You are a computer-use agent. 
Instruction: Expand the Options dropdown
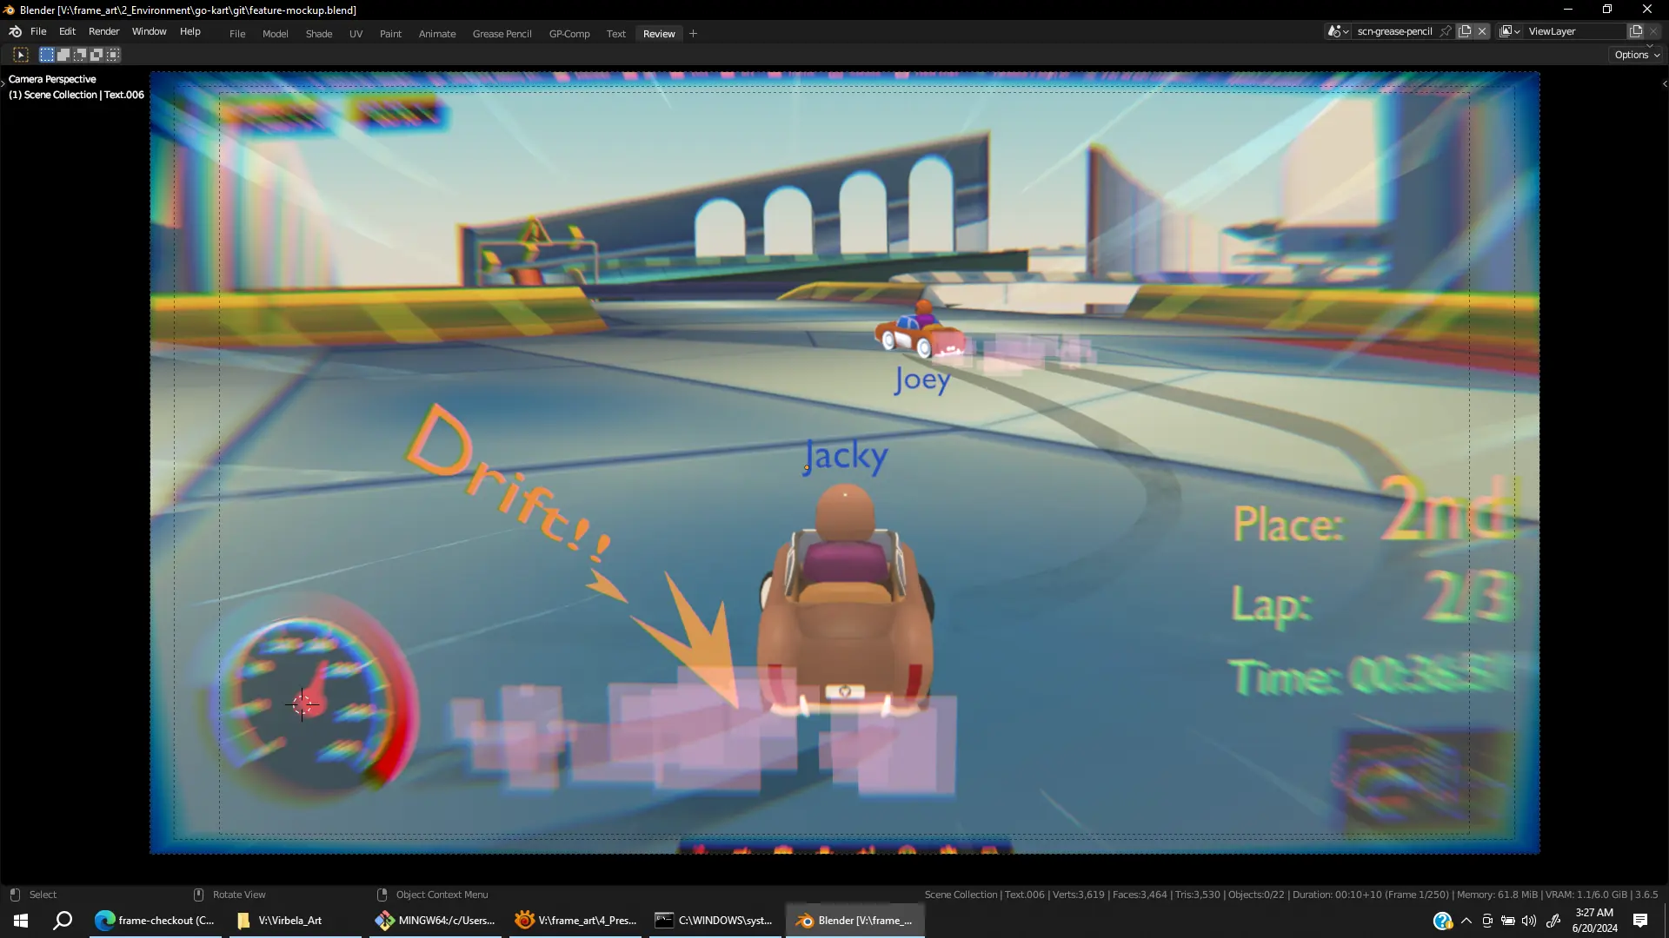pos(1637,55)
